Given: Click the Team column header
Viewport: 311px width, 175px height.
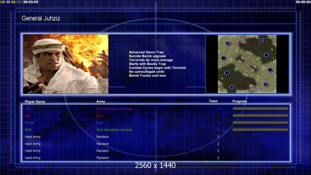Looking at the screenshot, I should [213, 101].
